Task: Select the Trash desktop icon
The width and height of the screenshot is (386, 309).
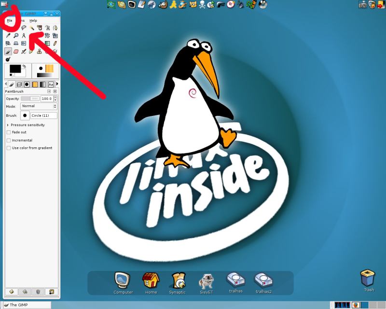Action: pyautogui.click(x=368, y=281)
